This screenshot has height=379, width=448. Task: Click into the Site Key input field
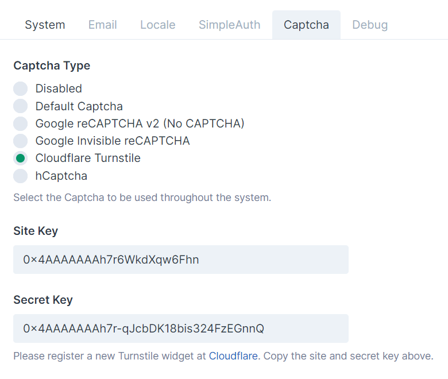click(181, 260)
